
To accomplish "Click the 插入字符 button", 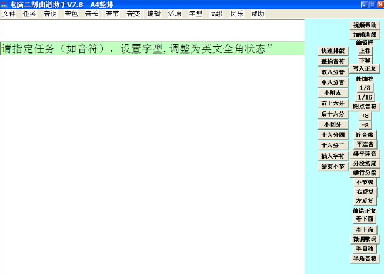I will [x=333, y=156].
